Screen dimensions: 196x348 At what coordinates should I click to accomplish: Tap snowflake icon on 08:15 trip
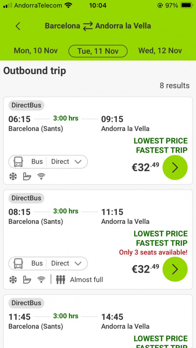click(x=13, y=279)
